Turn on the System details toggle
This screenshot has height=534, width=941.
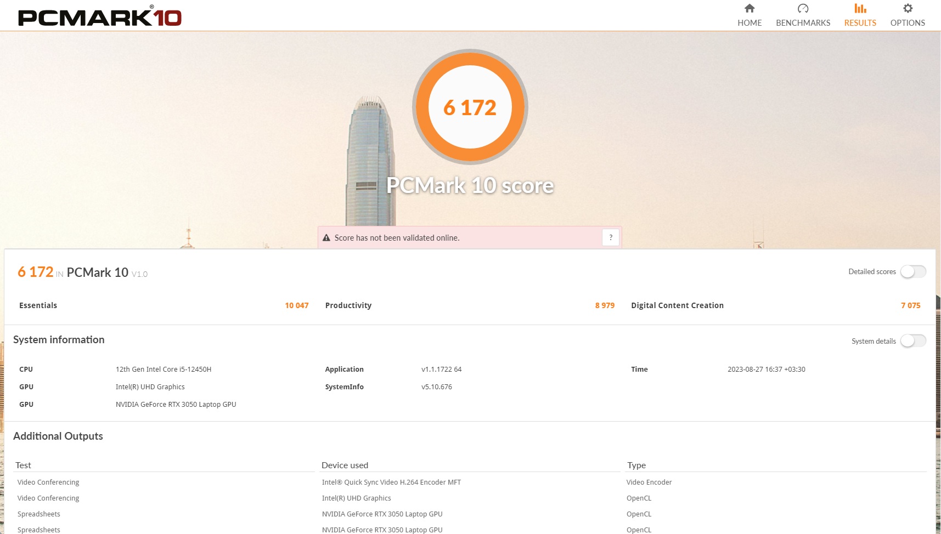[913, 341]
